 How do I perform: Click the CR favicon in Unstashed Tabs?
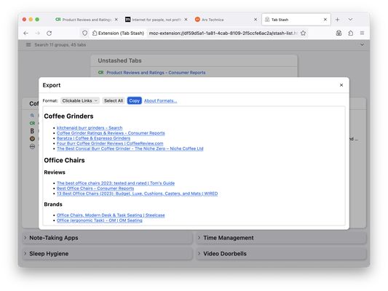pyautogui.click(x=100, y=73)
